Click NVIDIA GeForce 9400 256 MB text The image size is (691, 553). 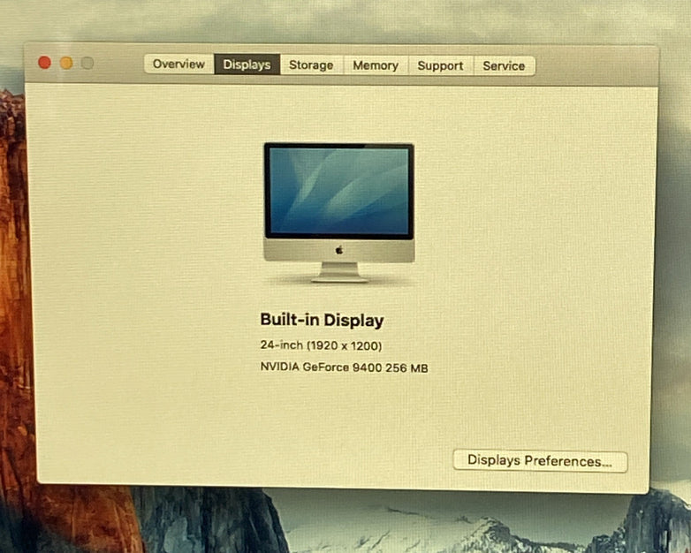pos(345,367)
